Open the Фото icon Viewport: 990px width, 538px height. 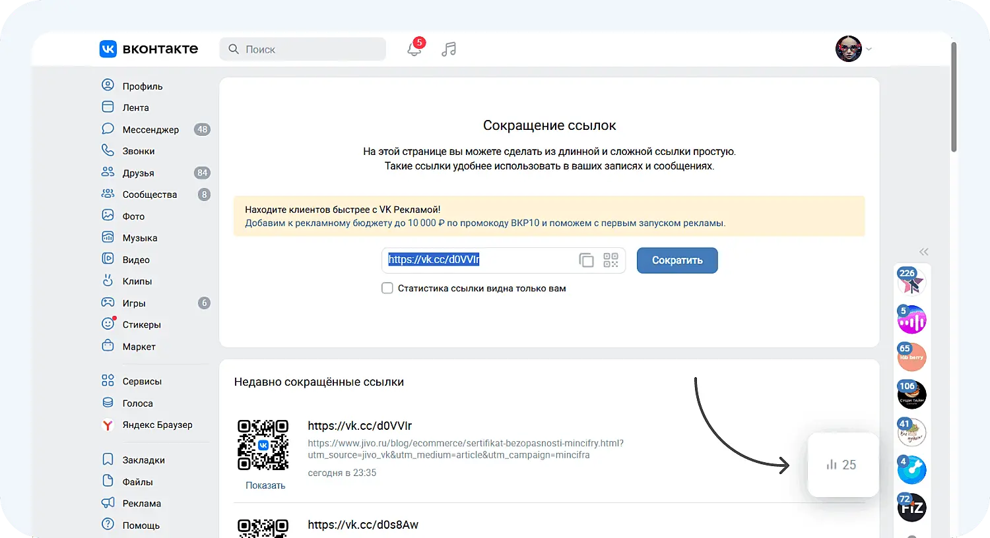click(x=108, y=215)
